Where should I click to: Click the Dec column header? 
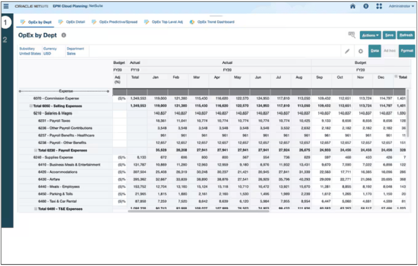tap(383, 80)
